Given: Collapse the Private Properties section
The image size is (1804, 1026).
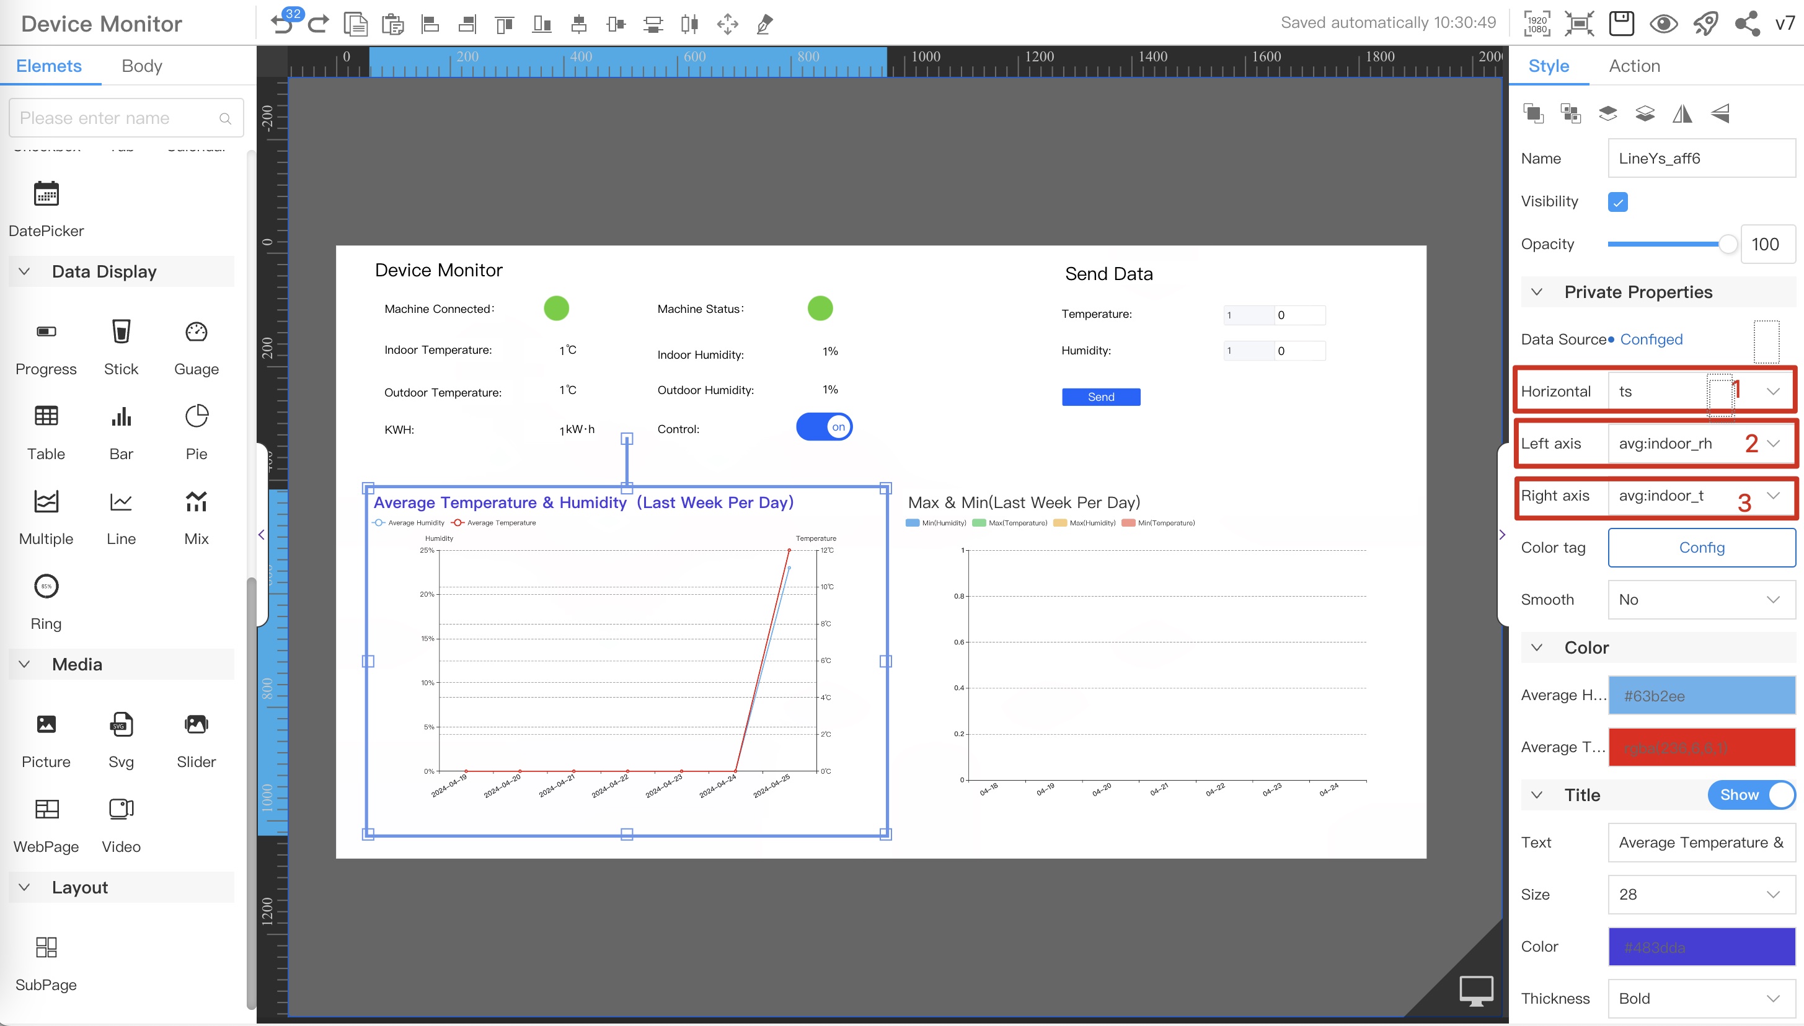Looking at the screenshot, I should [1537, 292].
